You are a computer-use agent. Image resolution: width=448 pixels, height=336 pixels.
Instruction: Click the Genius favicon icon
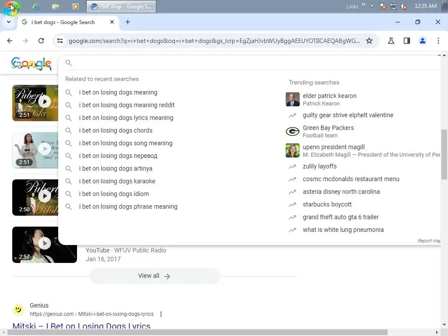pyautogui.click(x=18, y=309)
